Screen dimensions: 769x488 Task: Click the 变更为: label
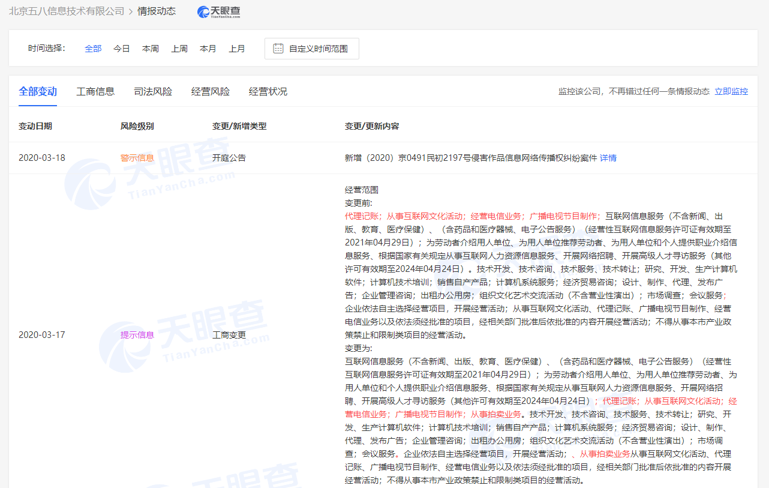point(359,348)
